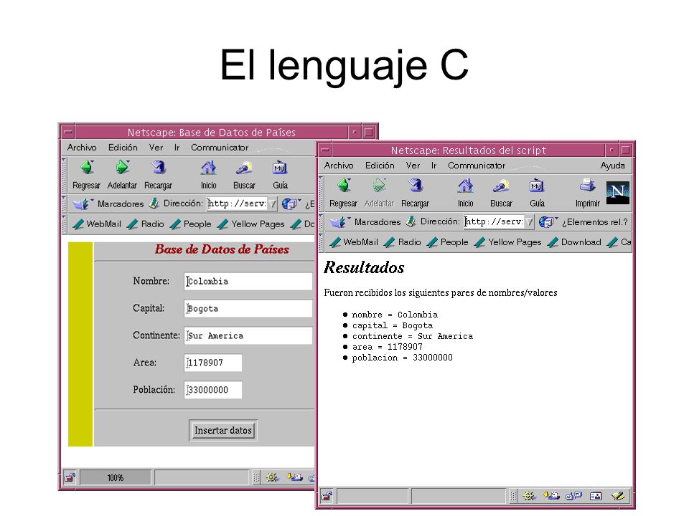The width and height of the screenshot is (689, 516).
Task: Click People link in Base de Datos window
Action: pos(191,224)
